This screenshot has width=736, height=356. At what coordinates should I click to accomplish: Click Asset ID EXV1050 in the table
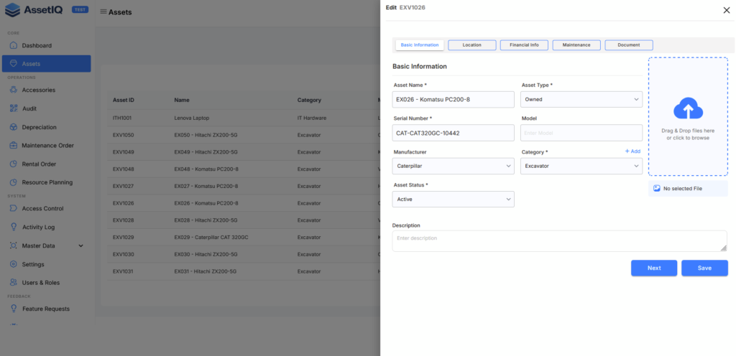point(123,135)
